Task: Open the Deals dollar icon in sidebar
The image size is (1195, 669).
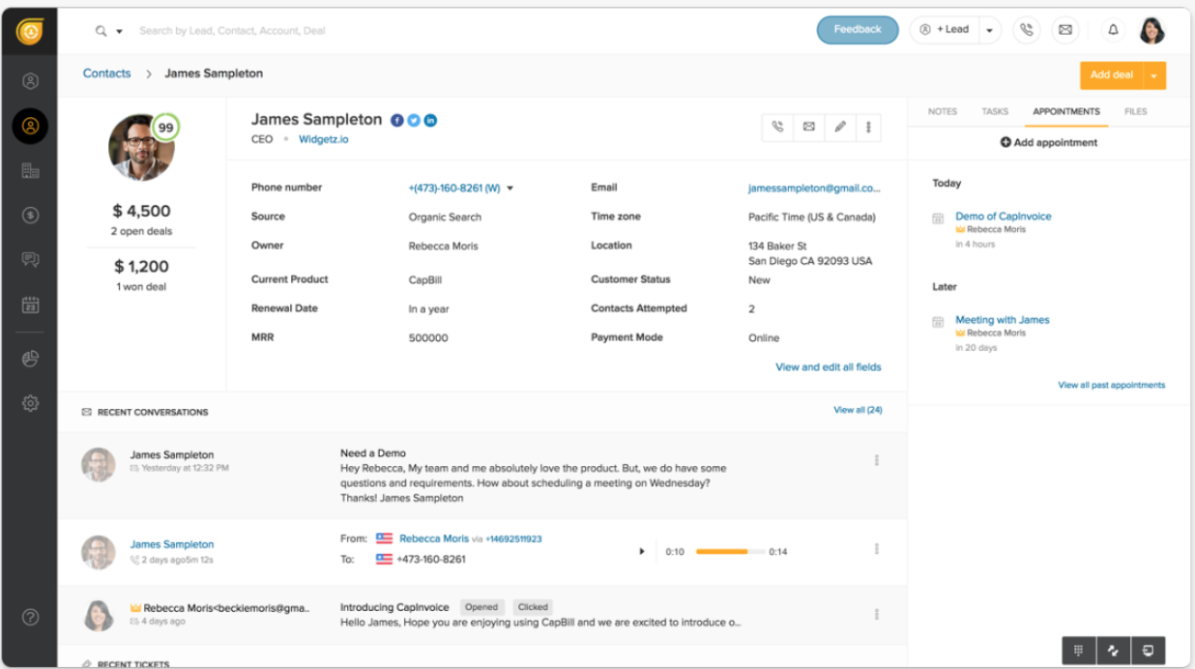Action: [30, 215]
